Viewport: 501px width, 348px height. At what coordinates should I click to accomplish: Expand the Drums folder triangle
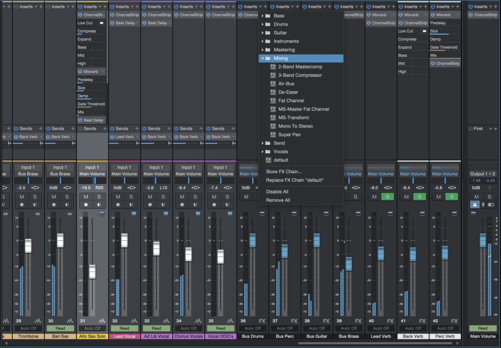pos(263,24)
